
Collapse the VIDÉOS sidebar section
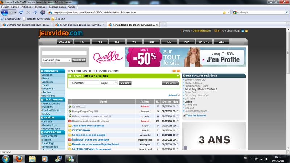tap(42, 117)
